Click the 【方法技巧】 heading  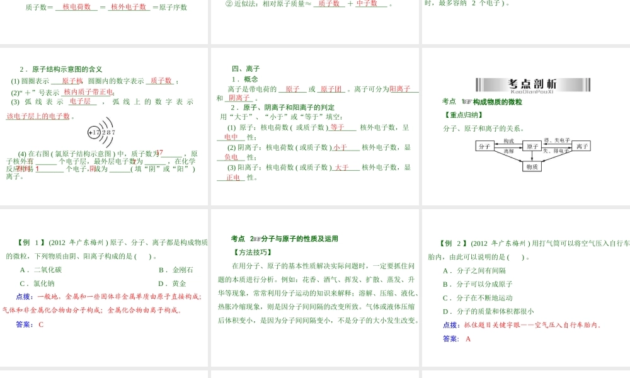click(253, 252)
